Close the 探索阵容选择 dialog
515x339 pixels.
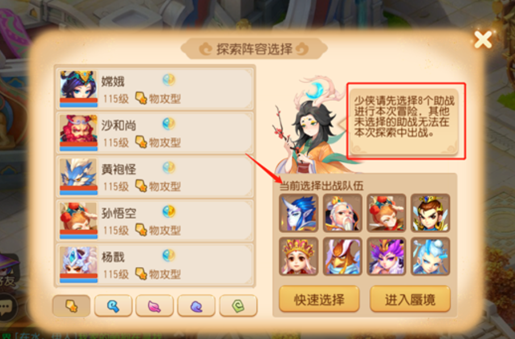[483, 40]
